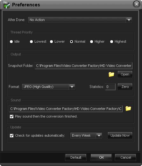The image size is (142, 166).
Task: Uncheck Check for updates automatically
Action: (x=11, y=135)
